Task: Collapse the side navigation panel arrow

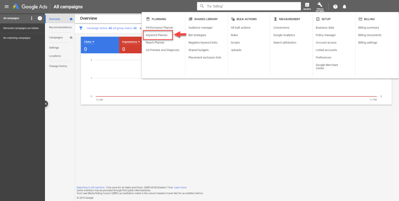Action: 46,104
